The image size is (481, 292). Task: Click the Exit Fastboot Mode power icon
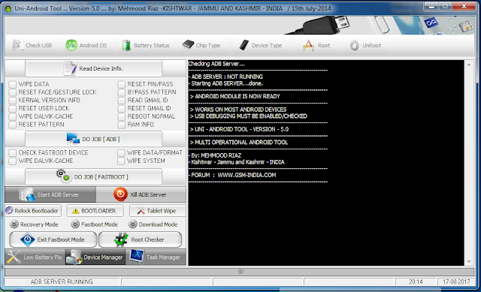point(27,239)
